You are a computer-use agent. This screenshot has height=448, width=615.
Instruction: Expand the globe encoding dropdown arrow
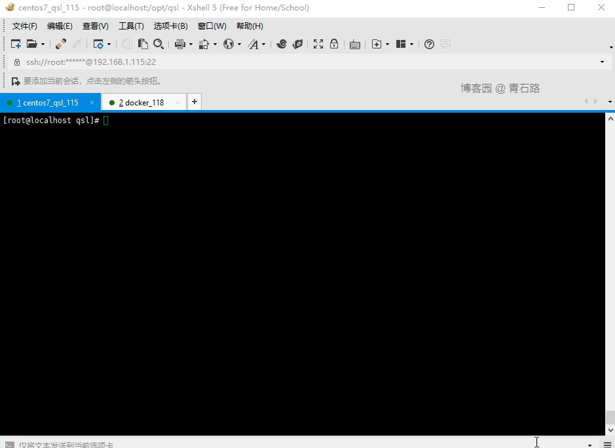pyautogui.click(x=239, y=45)
